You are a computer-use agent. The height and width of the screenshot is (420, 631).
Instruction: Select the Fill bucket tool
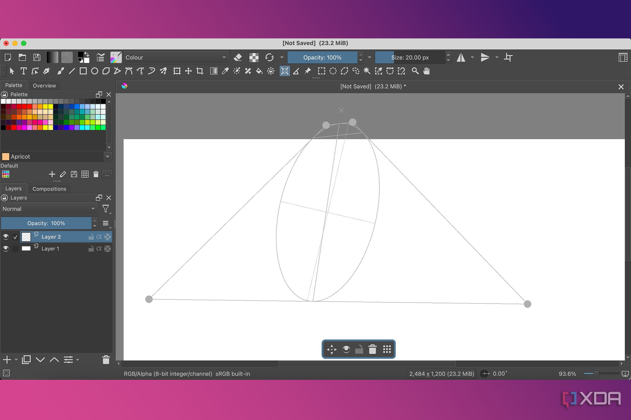click(259, 71)
